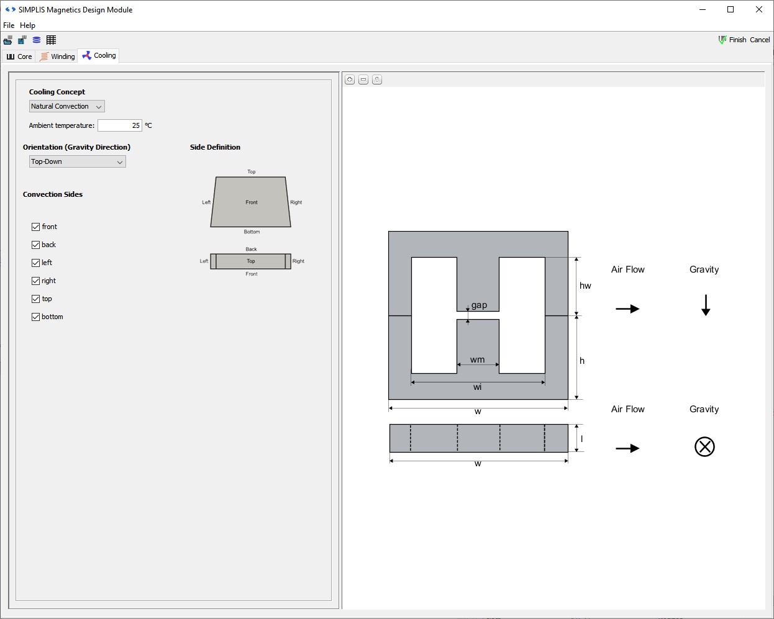Disable the left convection side checkbox
The image size is (774, 619).
click(36, 263)
